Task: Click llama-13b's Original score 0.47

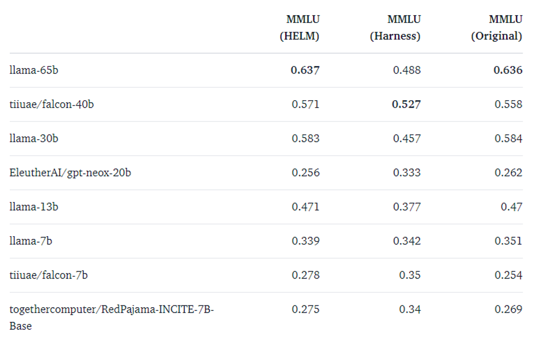Action: click(511, 207)
